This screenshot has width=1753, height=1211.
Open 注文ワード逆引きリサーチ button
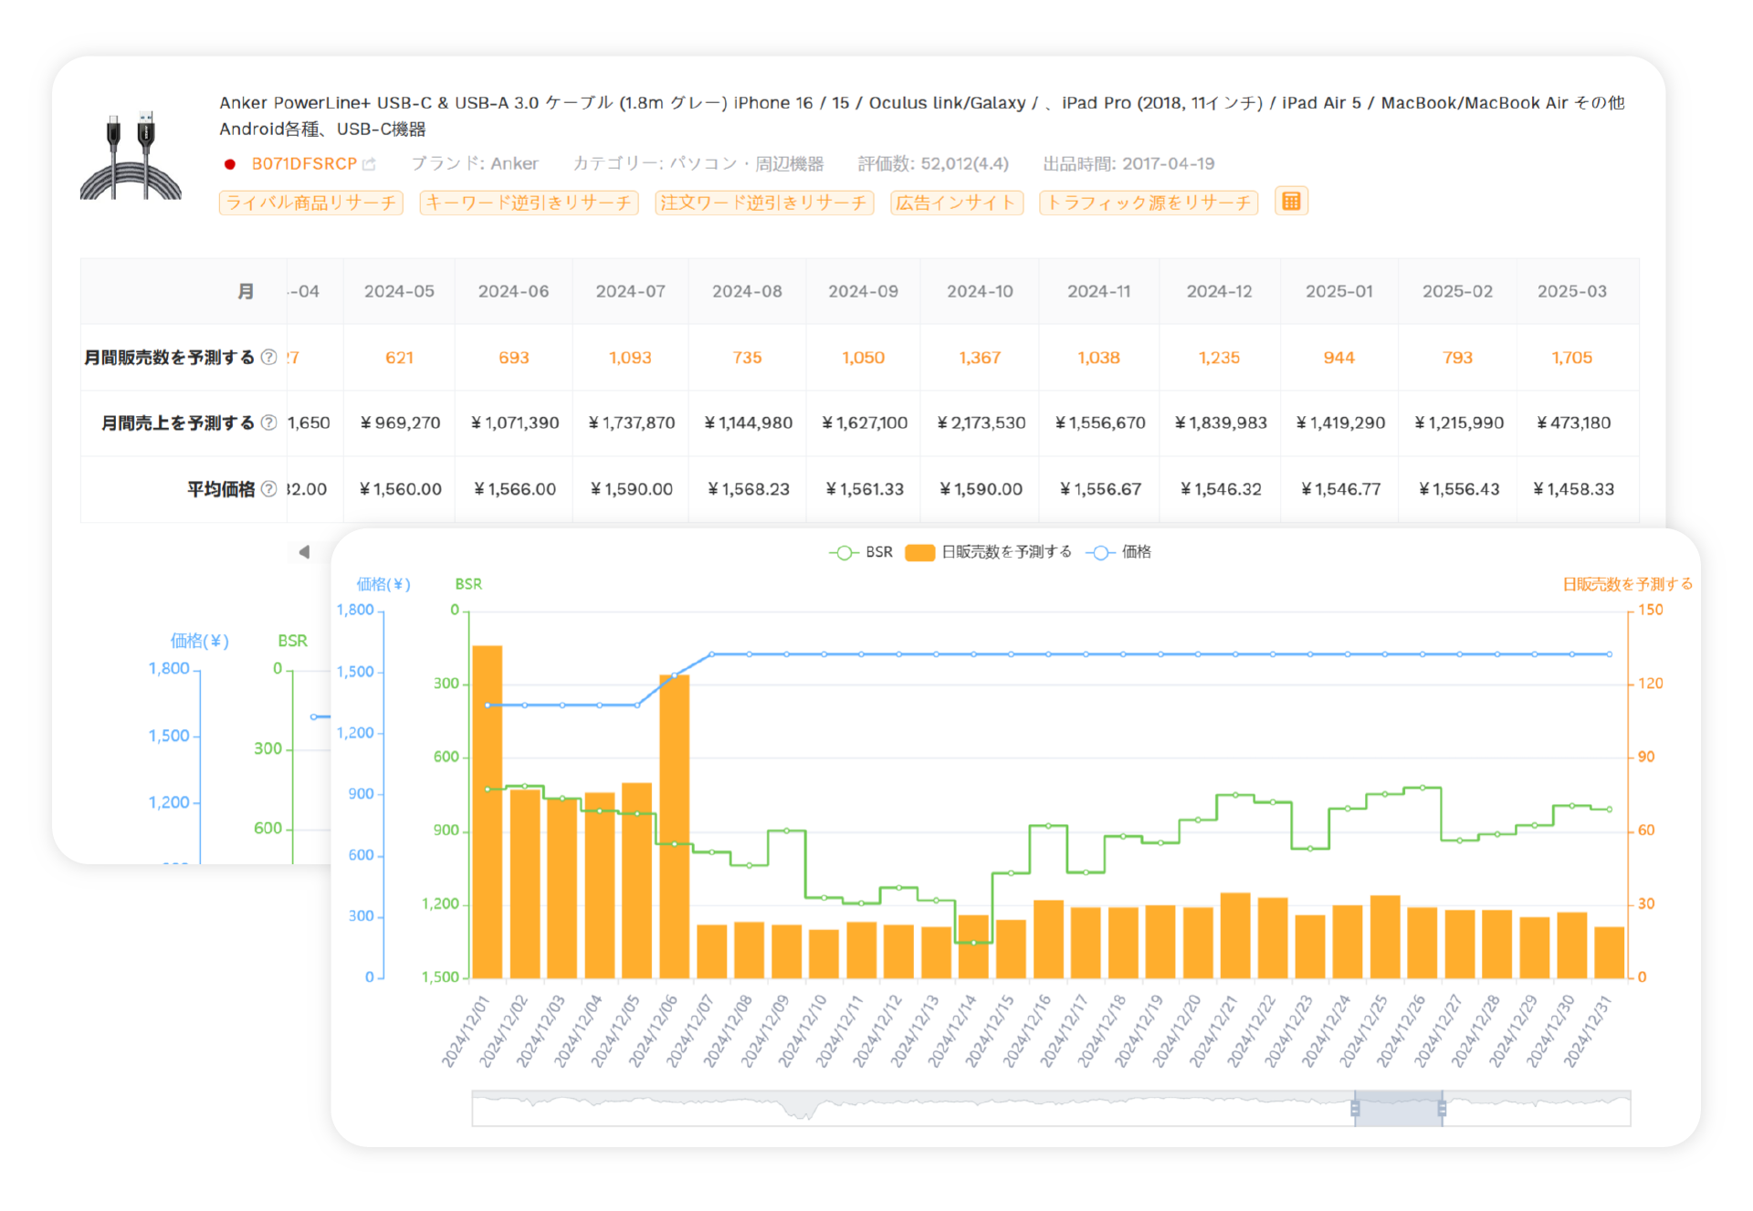pyautogui.click(x=764, y=203)
